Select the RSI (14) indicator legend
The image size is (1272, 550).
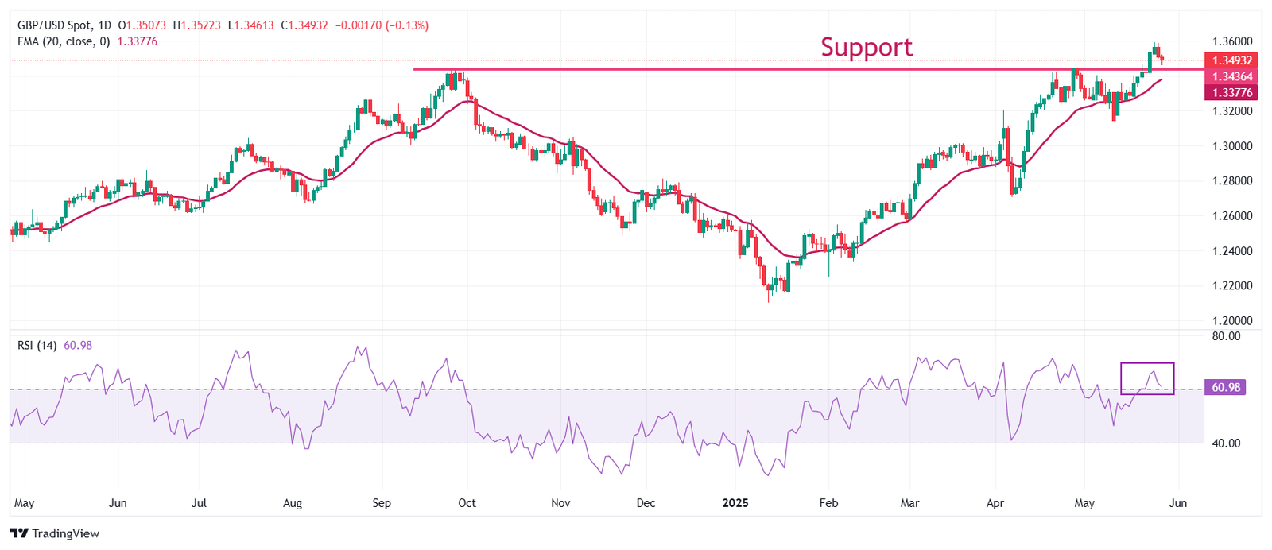37,345
